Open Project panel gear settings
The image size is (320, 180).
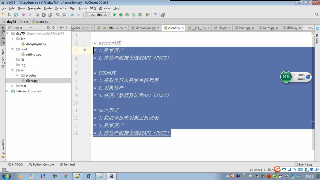point(61,28)
